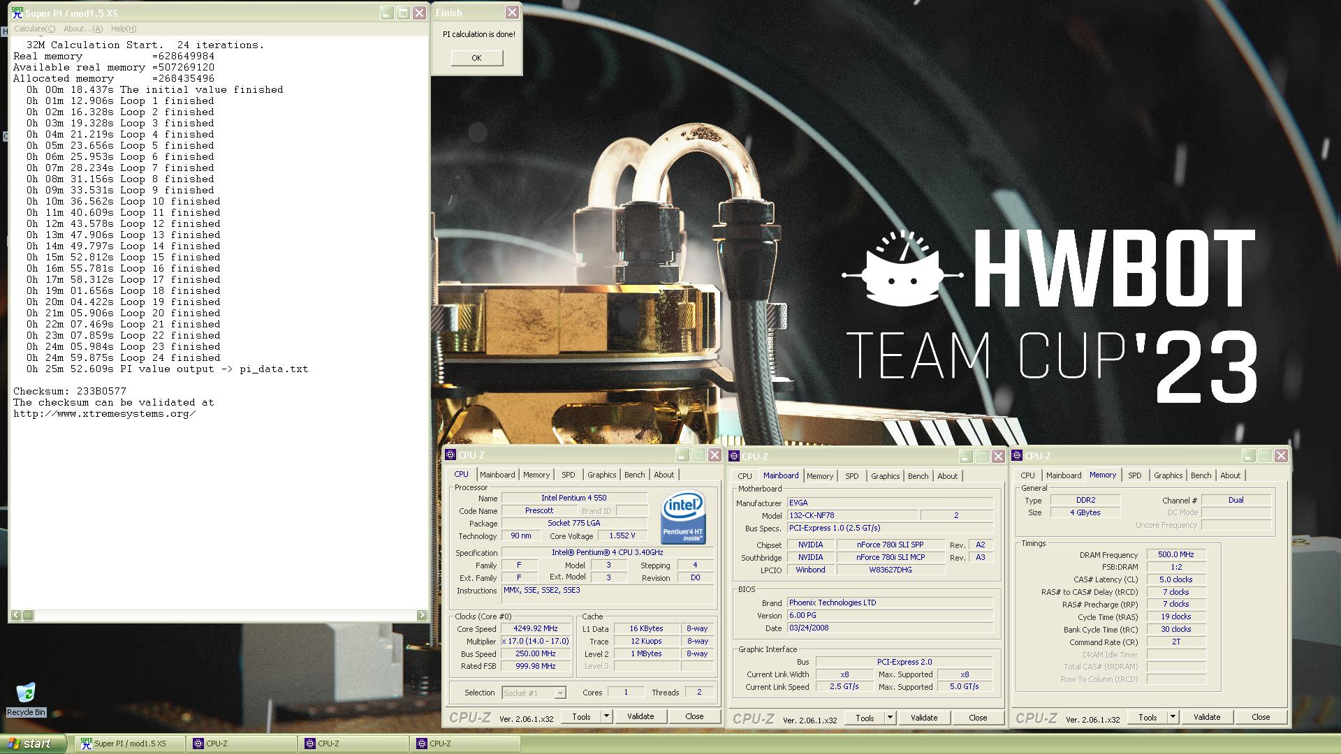
Task: Click Validate button in CPU window
Action: click(640, 716)
